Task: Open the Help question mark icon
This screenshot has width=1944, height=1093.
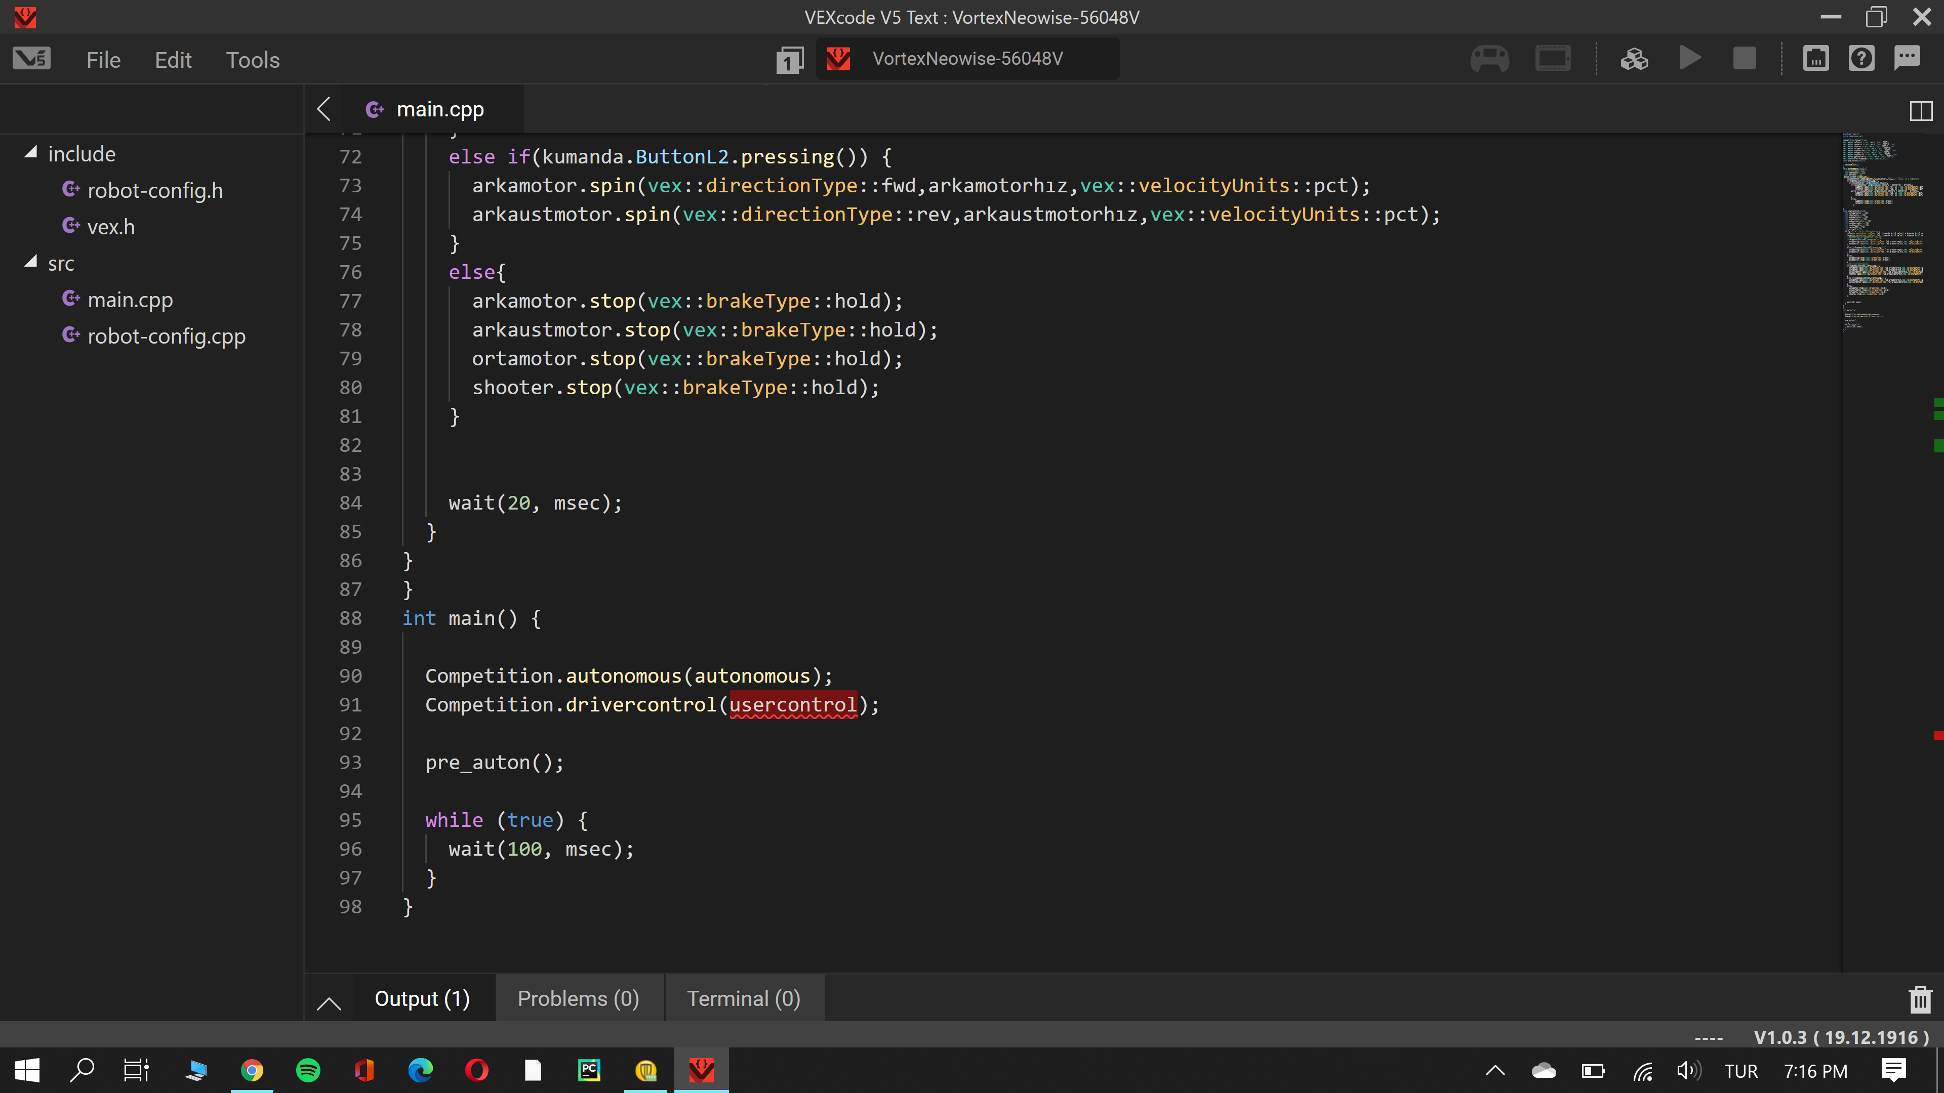Action: (x=1861, y=59)
